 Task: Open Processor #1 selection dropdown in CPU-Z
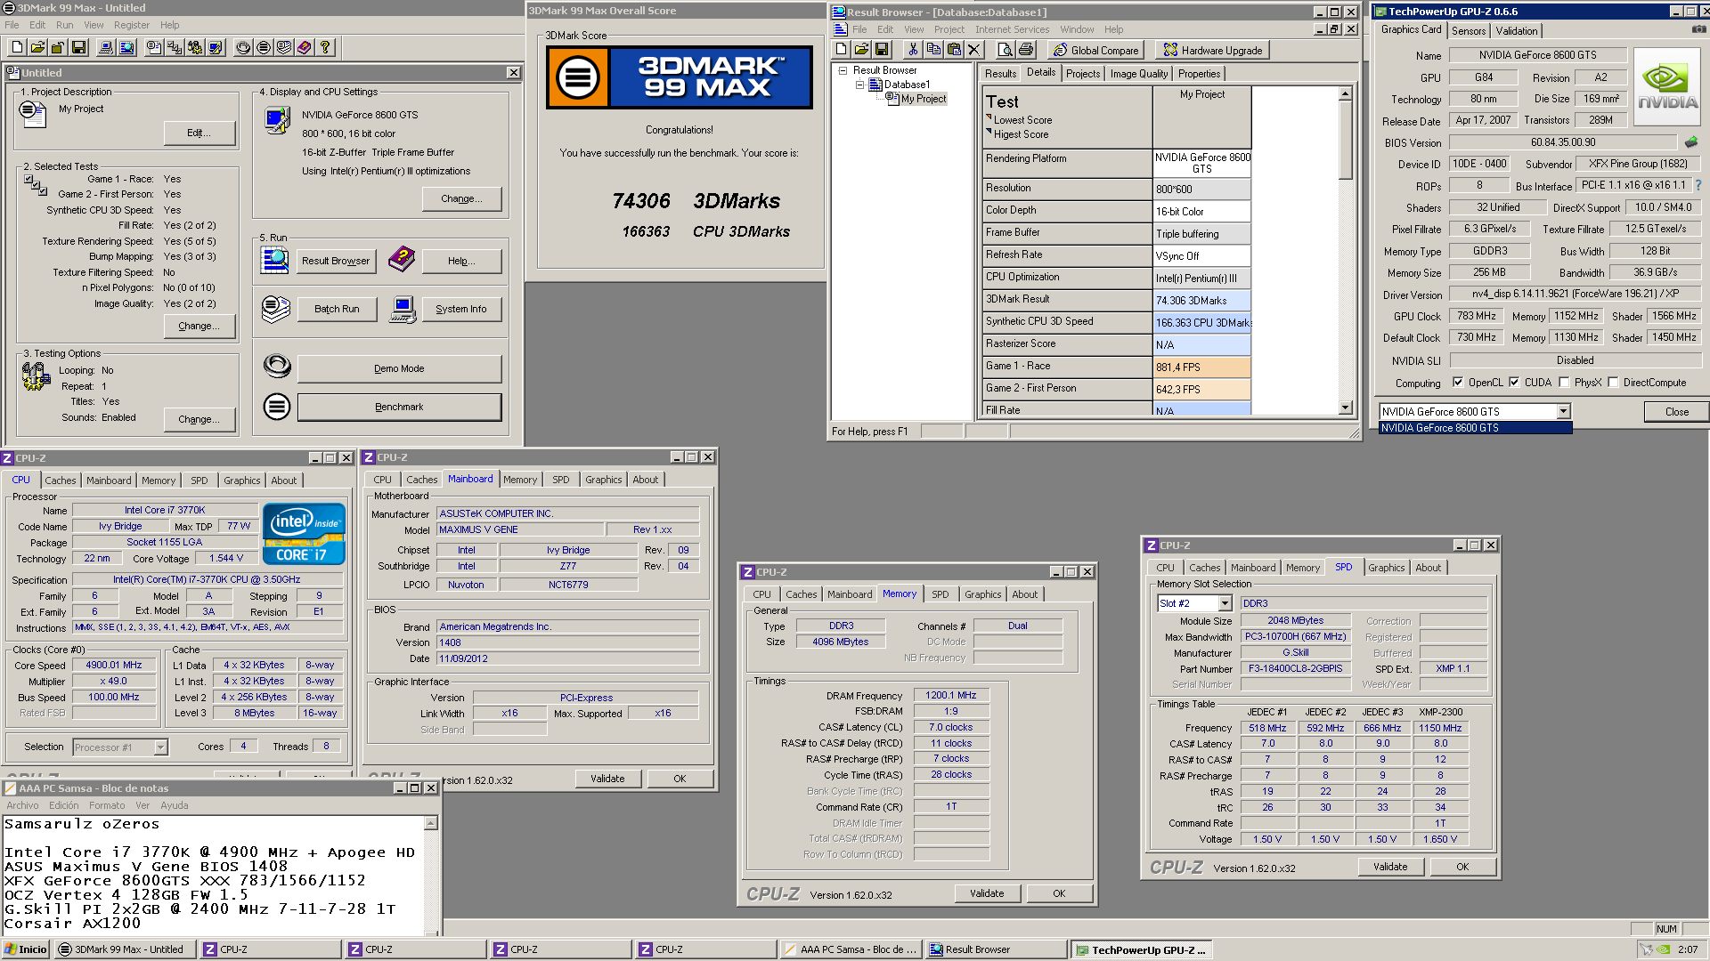coord(160,747)
